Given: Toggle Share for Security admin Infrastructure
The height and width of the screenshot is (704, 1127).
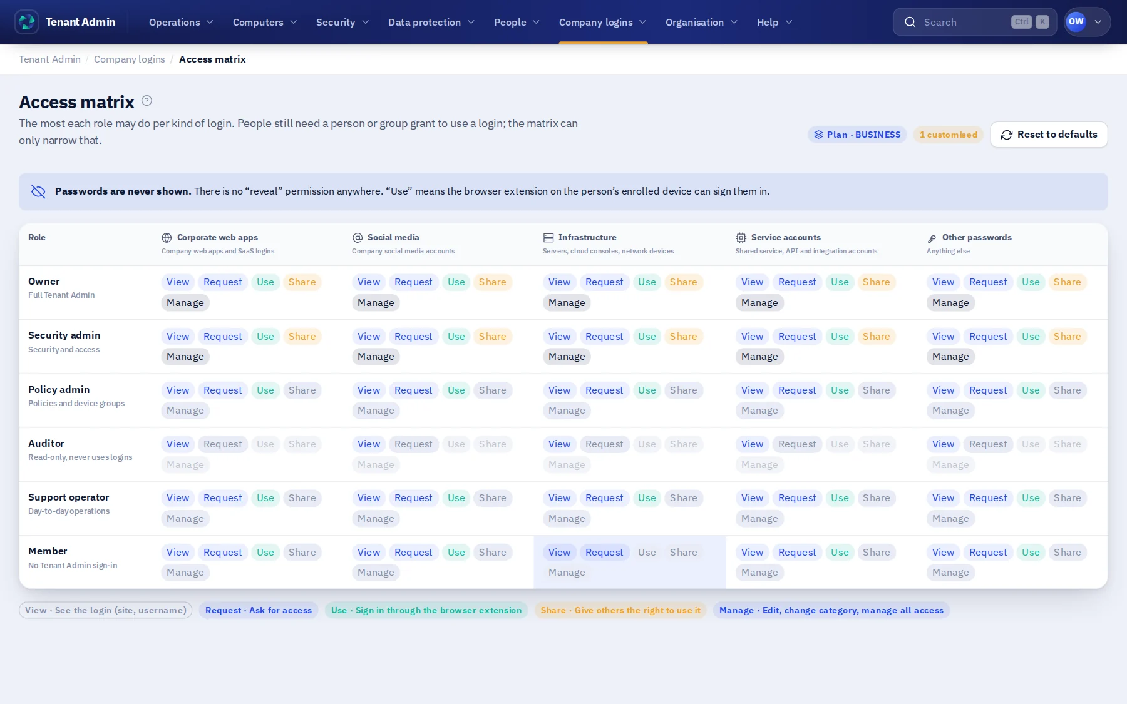Looking at the screenshot, I should [x=683, y=337].
